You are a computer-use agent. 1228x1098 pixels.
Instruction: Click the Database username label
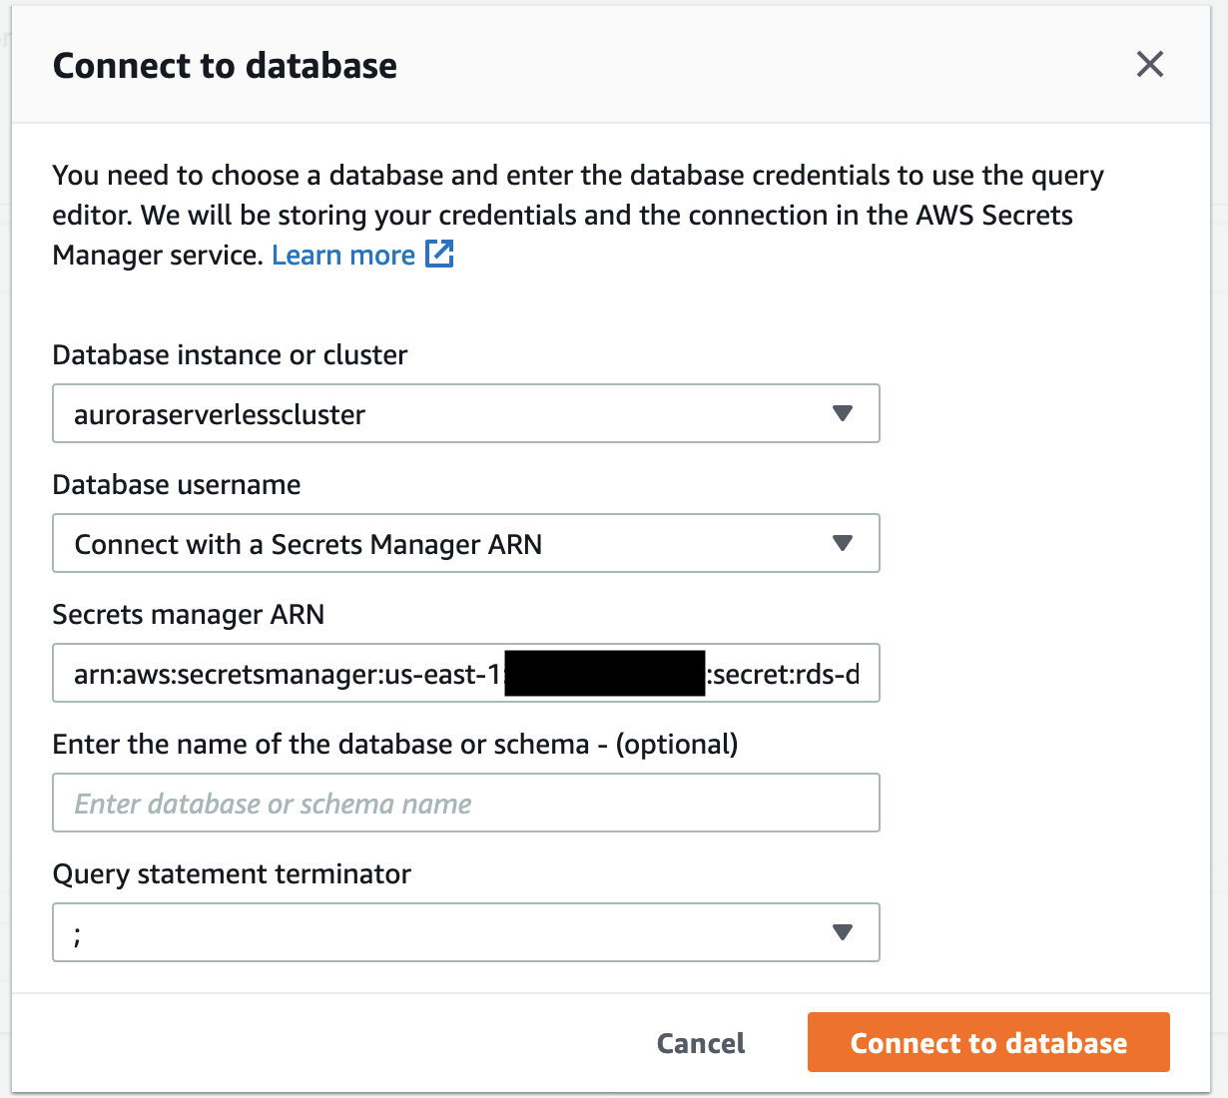177,485
